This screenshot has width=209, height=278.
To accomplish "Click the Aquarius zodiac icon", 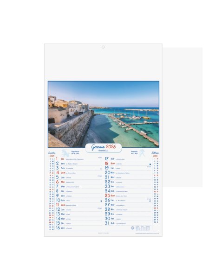I will [142, 153].
